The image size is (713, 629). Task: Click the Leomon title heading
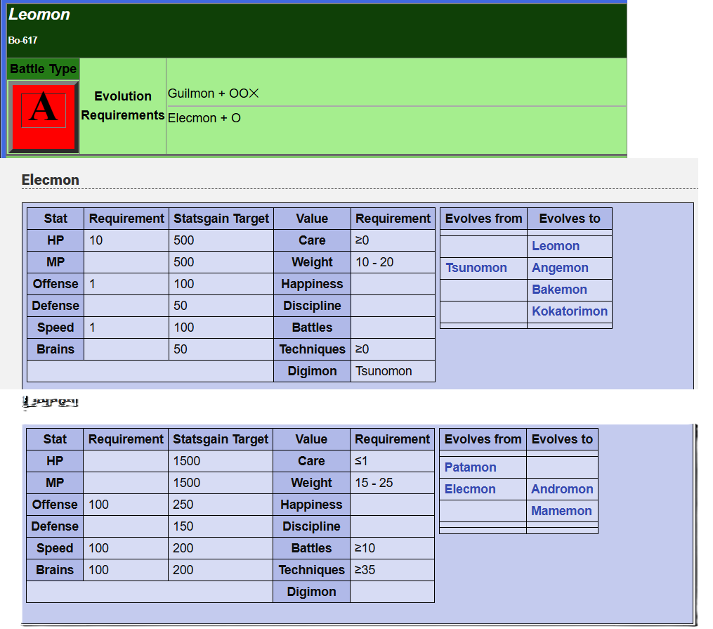click(39, 15)
